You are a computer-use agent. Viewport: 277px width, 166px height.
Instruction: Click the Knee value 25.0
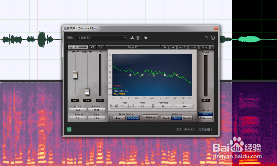(96, 118)
